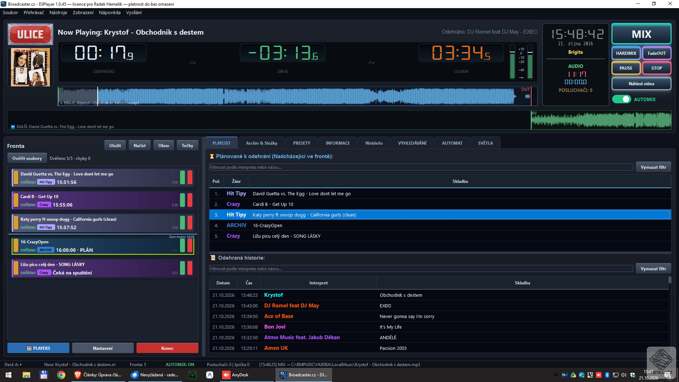Open the Nástroje menu

[58, 12]
